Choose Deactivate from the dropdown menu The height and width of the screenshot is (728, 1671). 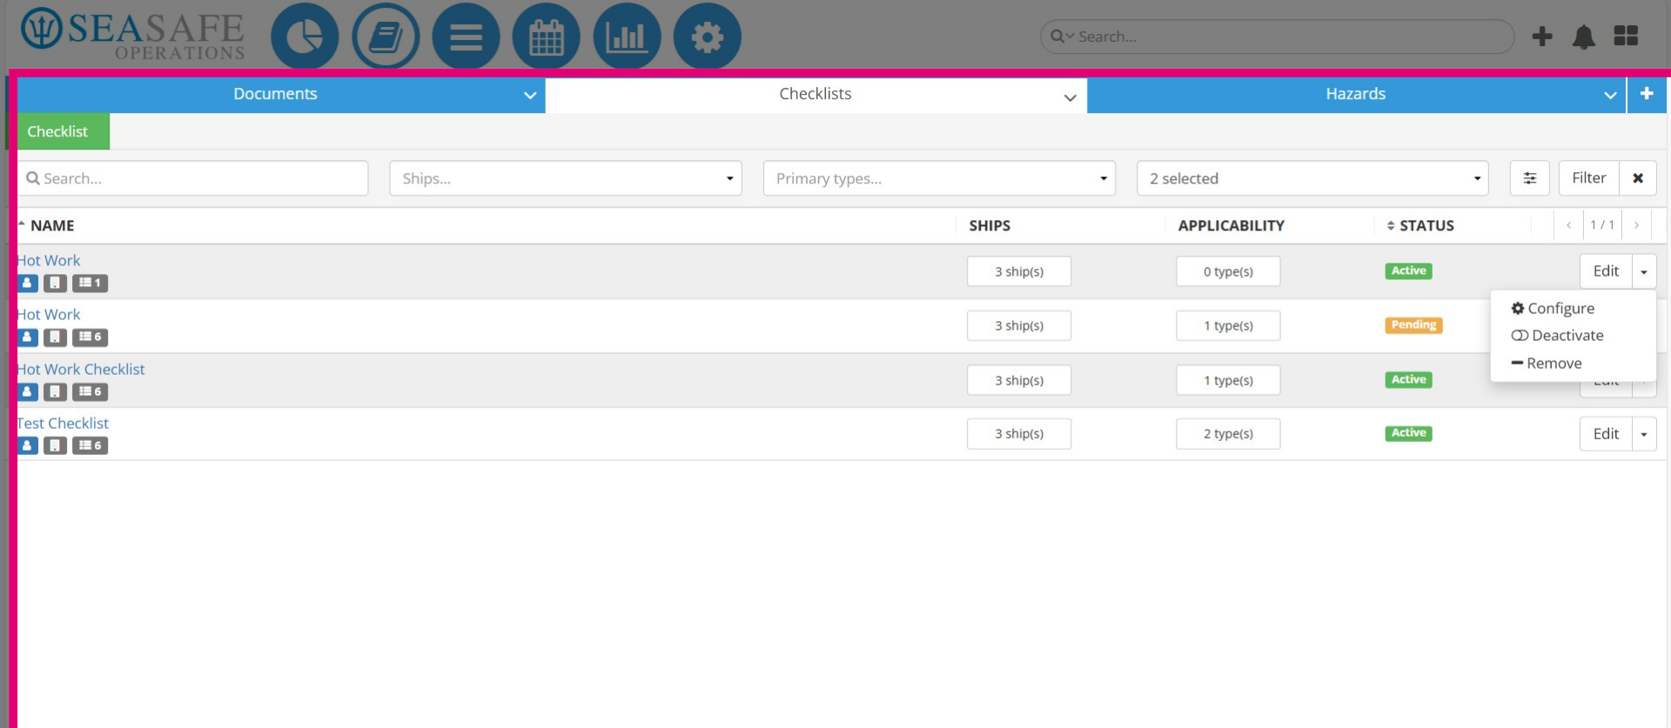coord(1557,336)
